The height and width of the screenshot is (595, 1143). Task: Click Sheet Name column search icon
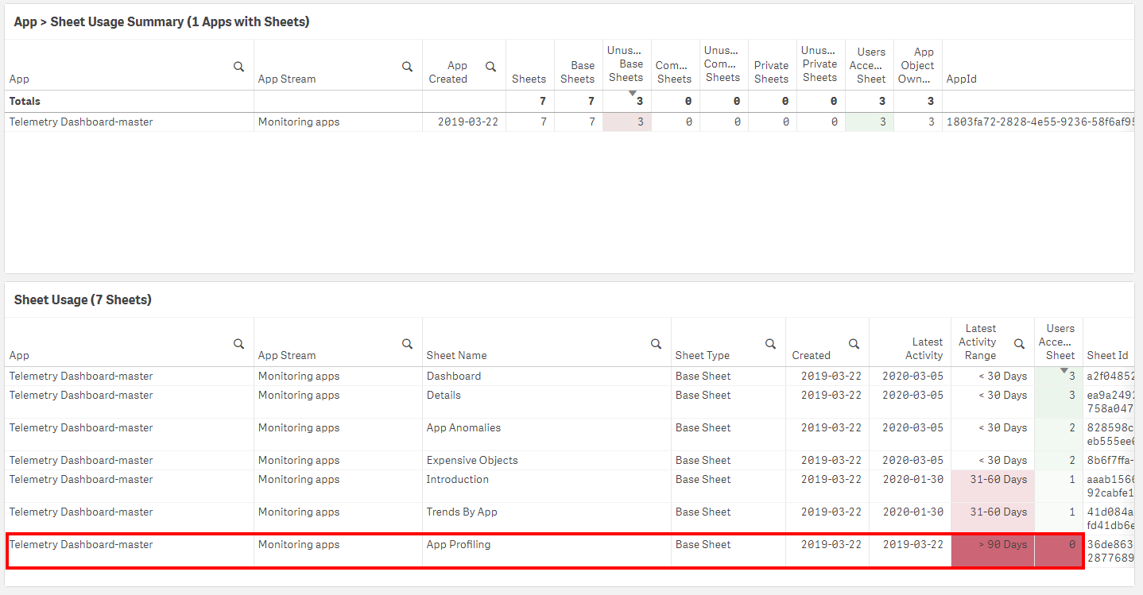(x=656, y=344)
